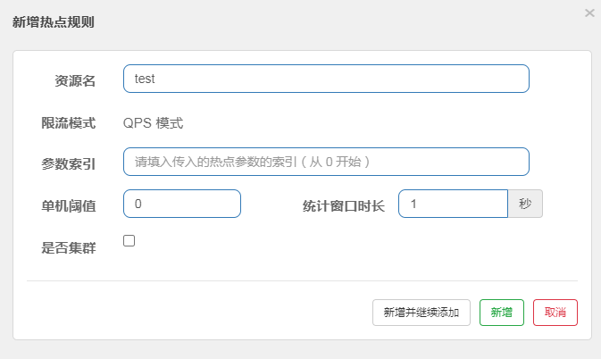Close the 新增热点规则 dialog with the X
Screen dimensions: 601x359
[x=588, y=13]
